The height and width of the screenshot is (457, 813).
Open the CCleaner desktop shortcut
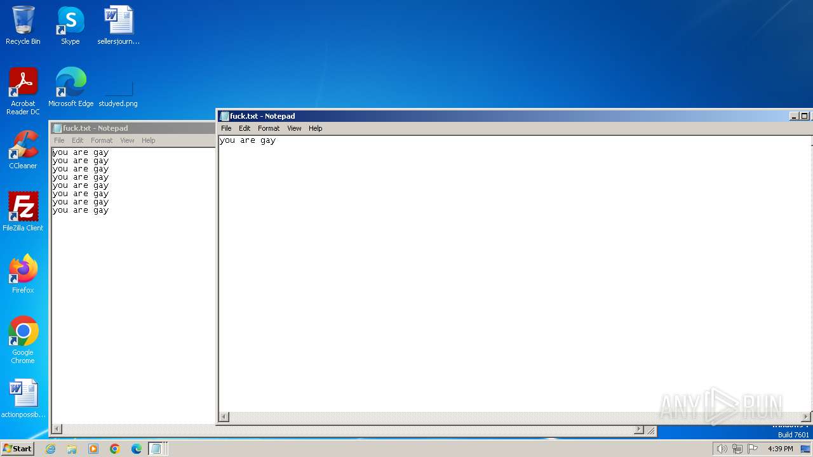pyautogui.click(x=23, y=149)
